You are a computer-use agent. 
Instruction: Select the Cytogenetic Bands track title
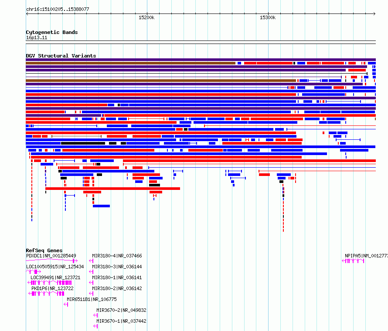(52, 32)
